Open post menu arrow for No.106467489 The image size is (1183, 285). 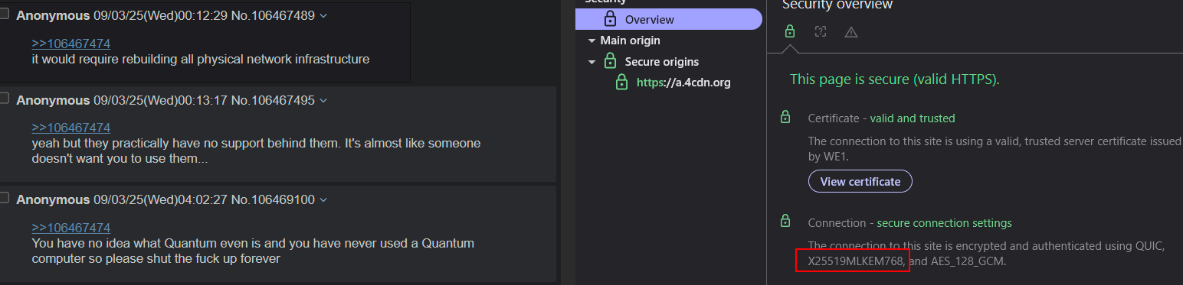pos(323,16)
